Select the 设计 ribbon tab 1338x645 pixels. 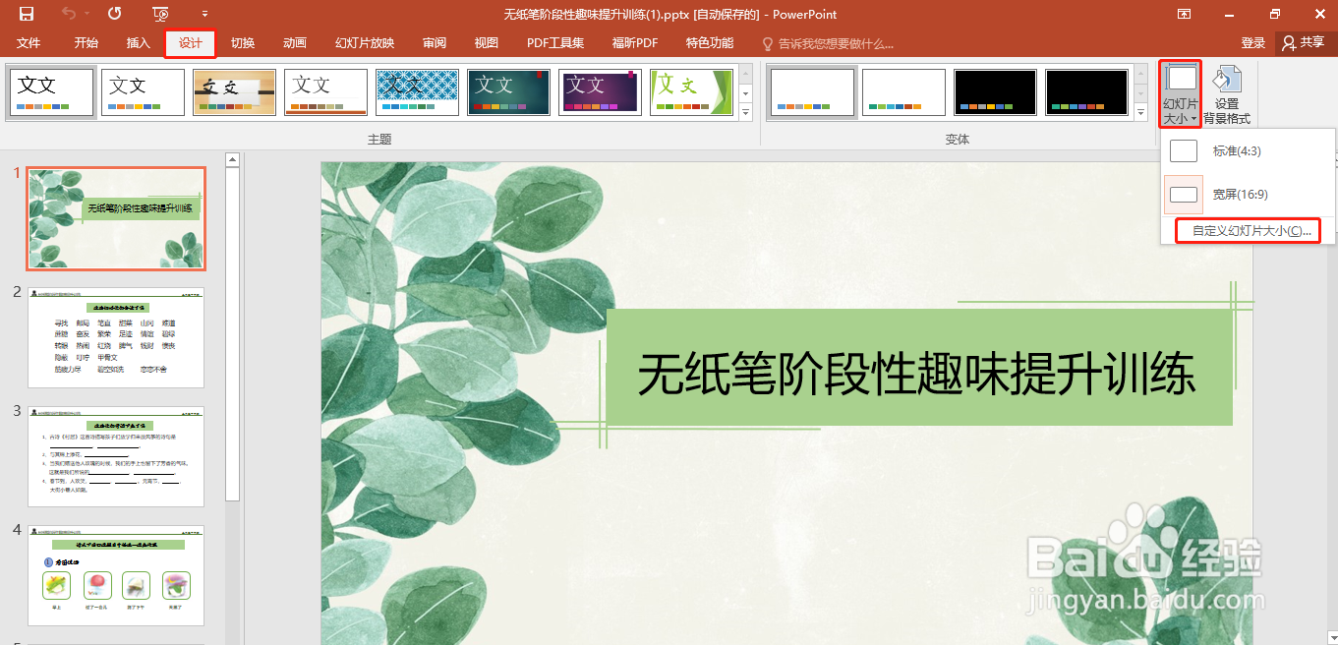pos(190,43)
